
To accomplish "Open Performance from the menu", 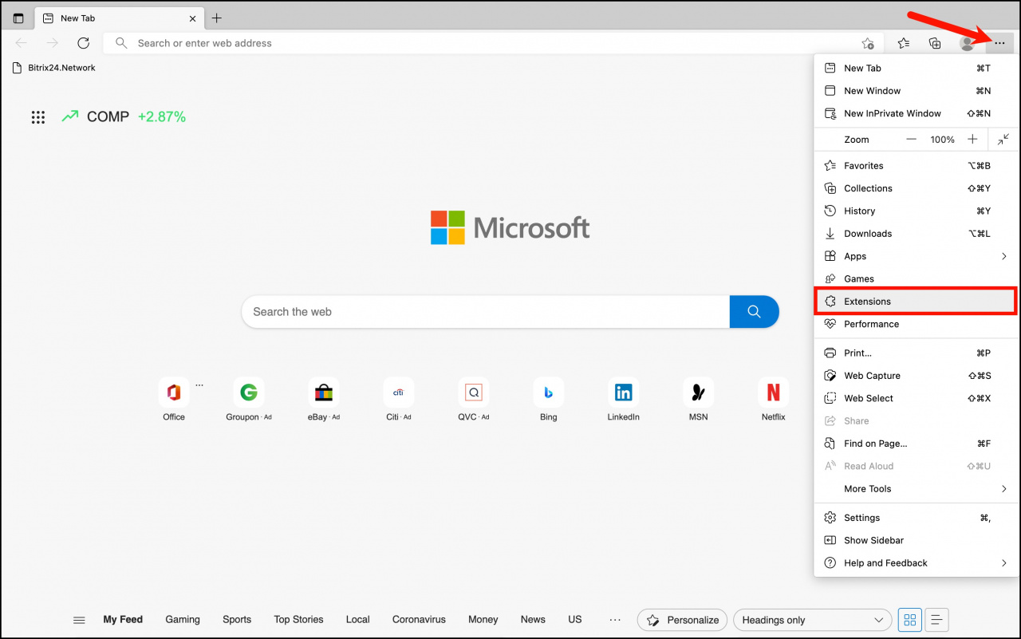I will click(917, 324).
